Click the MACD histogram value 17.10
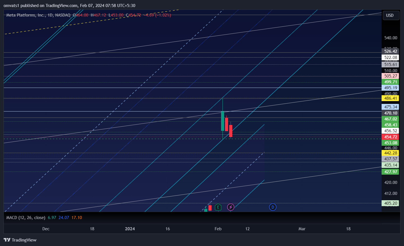 tap(77, 218)
